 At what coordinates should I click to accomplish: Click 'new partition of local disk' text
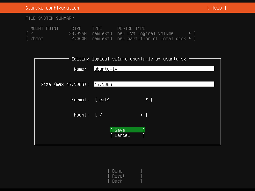152,39
